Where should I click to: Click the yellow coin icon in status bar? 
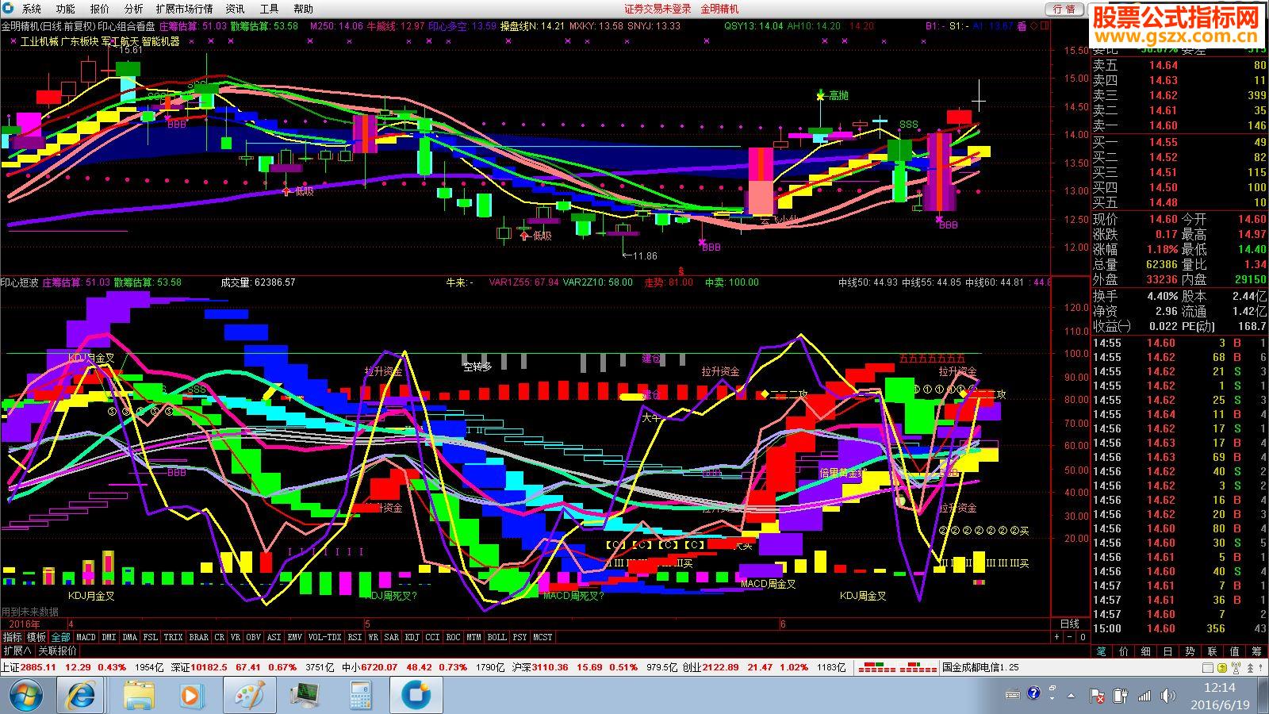(x=1222, y=668)
